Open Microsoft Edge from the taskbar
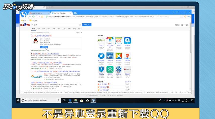 click(70, 100)
